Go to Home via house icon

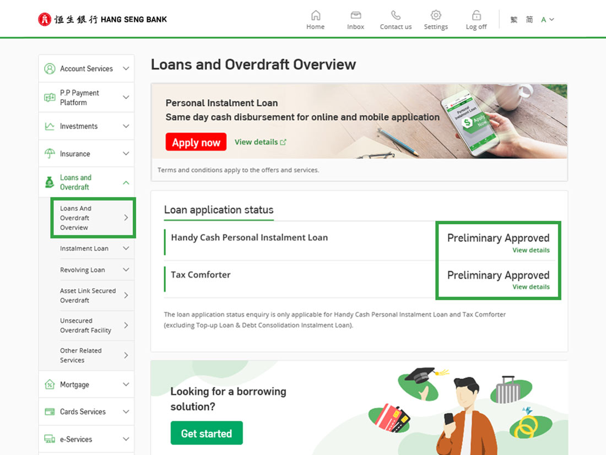coord(316,15)
